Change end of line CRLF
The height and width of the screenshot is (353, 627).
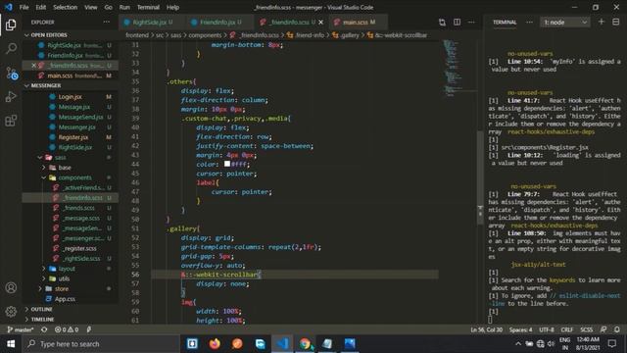pos(567,329)
